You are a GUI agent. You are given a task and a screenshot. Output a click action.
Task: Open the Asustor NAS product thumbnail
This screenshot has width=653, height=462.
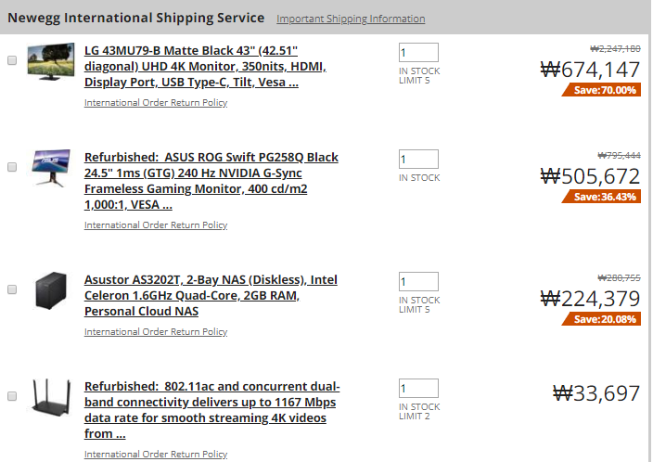[x=51, y=290]
